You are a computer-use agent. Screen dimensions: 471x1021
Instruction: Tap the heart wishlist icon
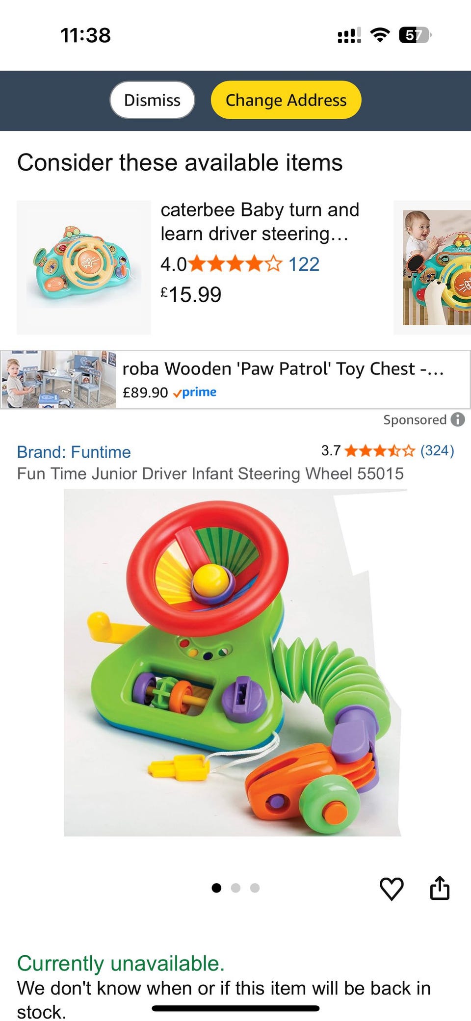pos(392,889)
